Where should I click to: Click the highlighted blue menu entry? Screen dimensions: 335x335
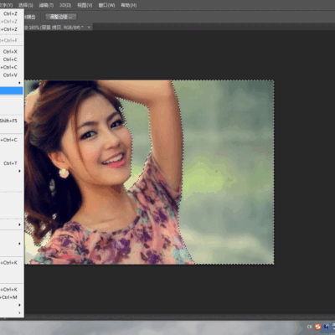[x=12, y=90]
